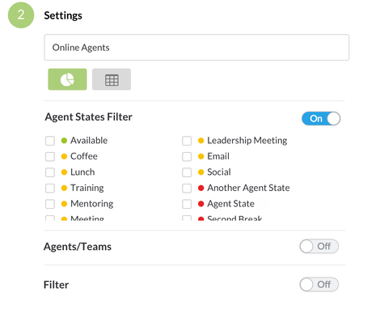Tick the Coffee checkbox
380x318 pixels.
(x=50, y=156)
